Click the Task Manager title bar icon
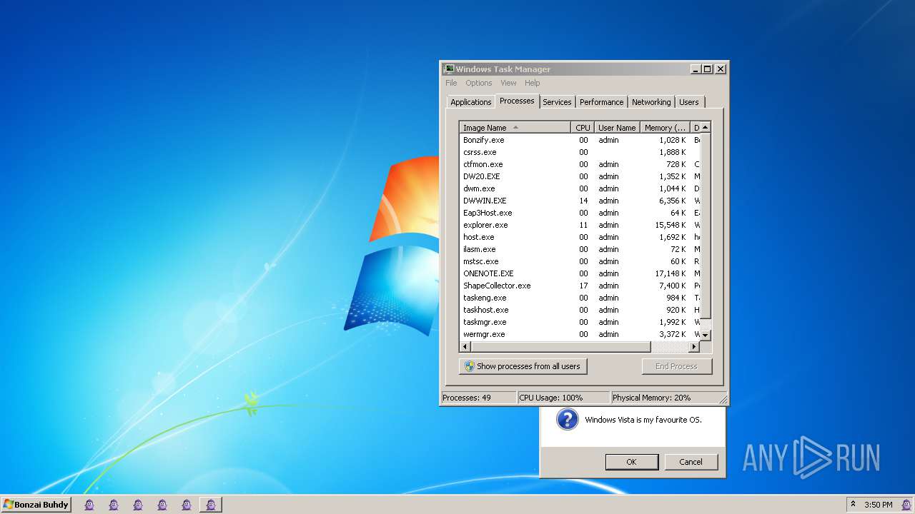Viewport: 915px width, 514px height. [448, 69]
